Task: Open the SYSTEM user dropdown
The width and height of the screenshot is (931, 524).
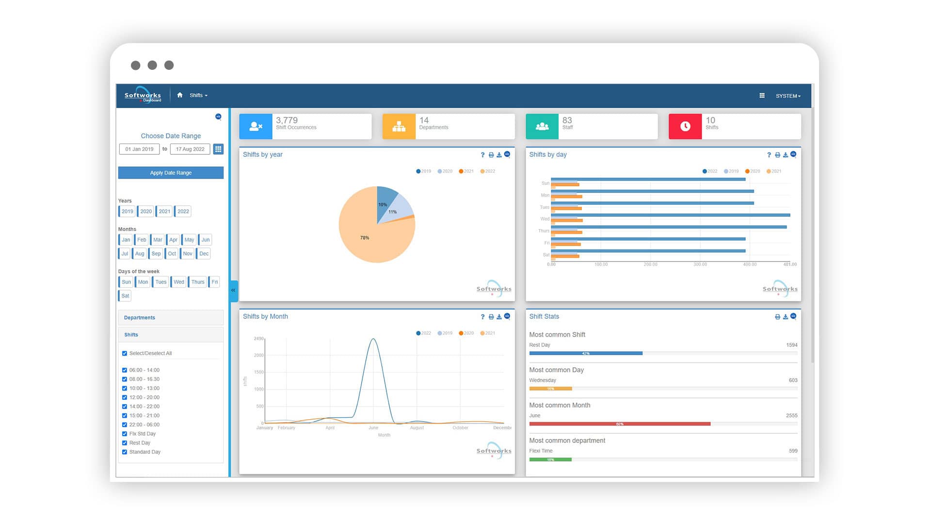Action: pos(788,96)
